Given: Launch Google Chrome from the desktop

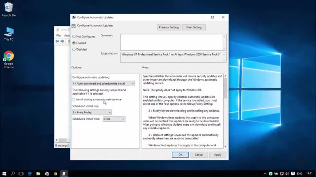Looking at the screenshot, I should [x=9, y=59].
